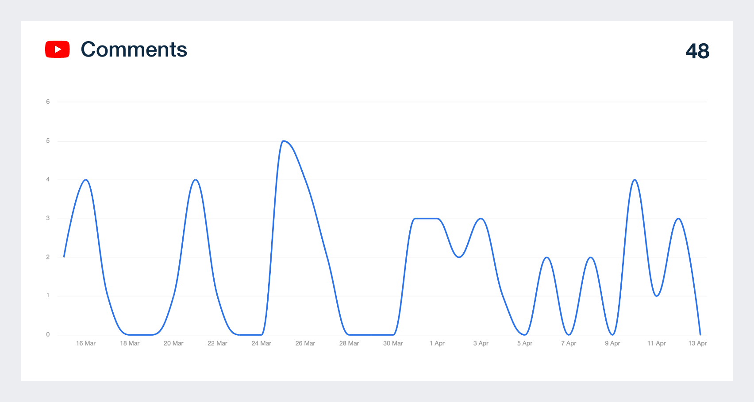The image size is (754, 402).
Task: Select the 26 Mar date label
Action: (x=305, y=343)
